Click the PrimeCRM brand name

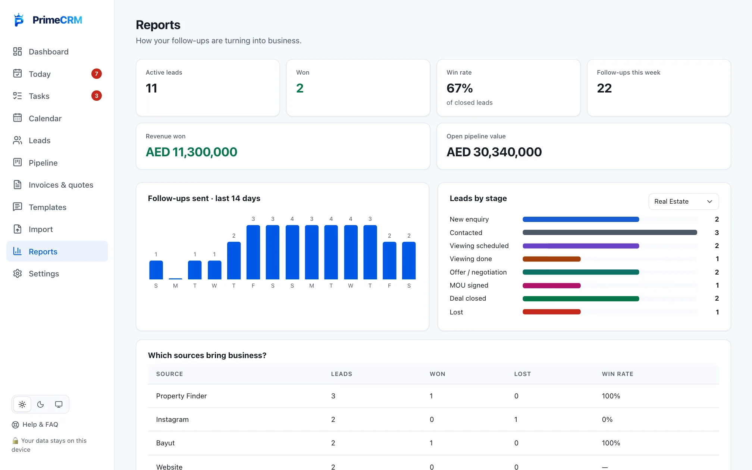click(x=57, y=20)
